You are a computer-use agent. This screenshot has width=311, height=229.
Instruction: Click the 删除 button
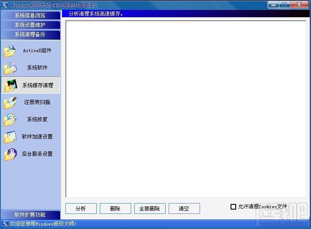pos(115,209)
